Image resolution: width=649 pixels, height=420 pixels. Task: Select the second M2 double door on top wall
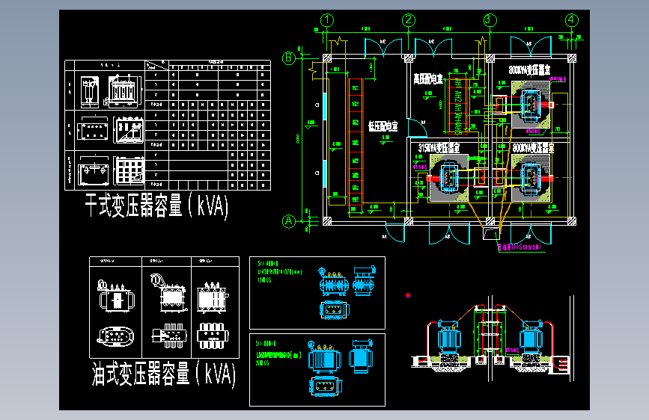click(x=433, y=47)
